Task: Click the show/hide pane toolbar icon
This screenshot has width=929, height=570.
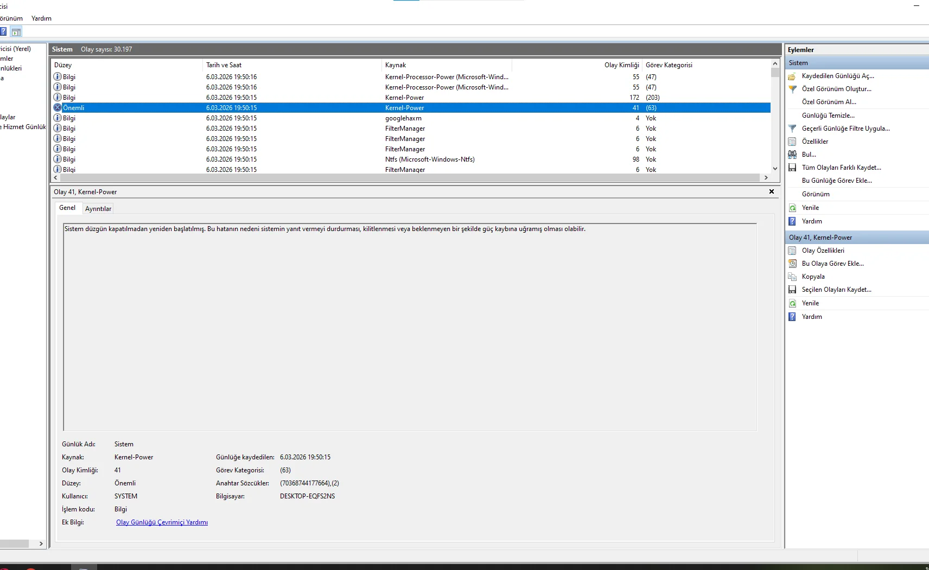Action: pyautogui.click(x=16, y=31)
